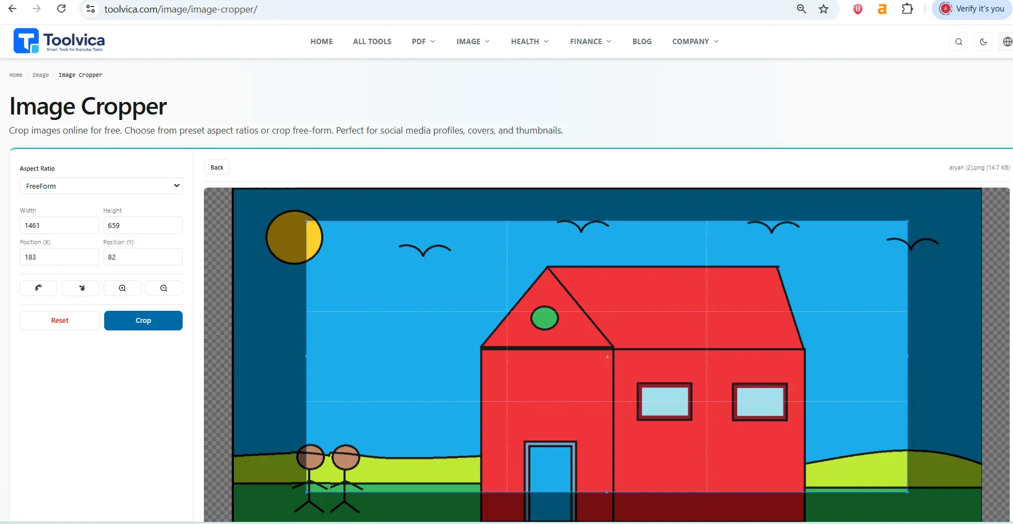Zoom in on the crop canvas
This screenshot has width=1013, height=524.
122,288
